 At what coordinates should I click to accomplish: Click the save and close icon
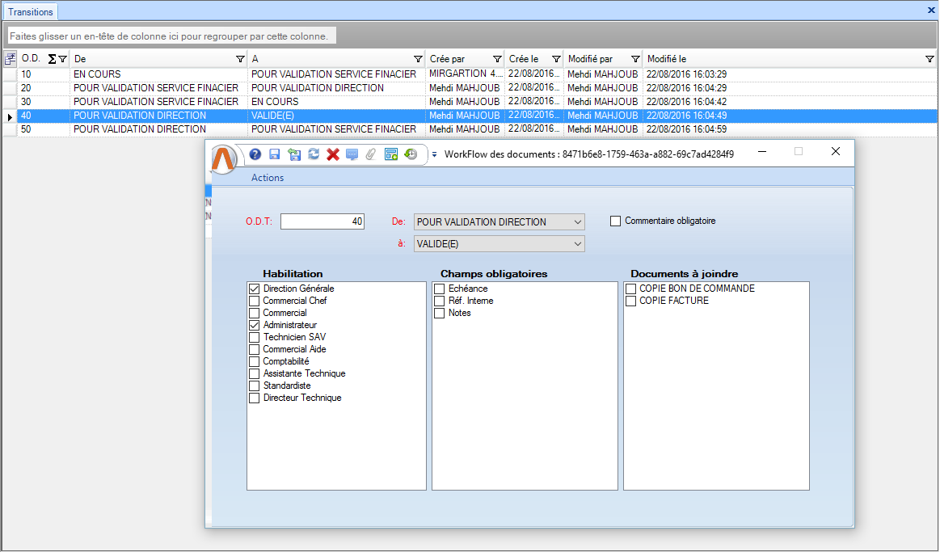click(294, 154)
